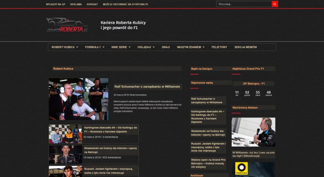Click the GP Bahrajnu - F1 countdown title
The width and height of the screenshot is (324, 177).
click(254, 84)
